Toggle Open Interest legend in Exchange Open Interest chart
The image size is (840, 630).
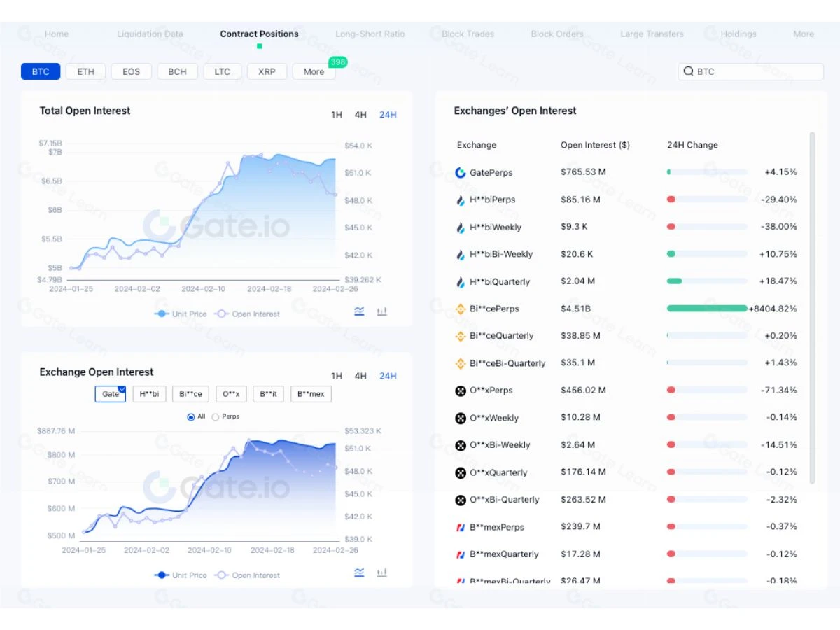pyautogui.click(x=247, y=575)
